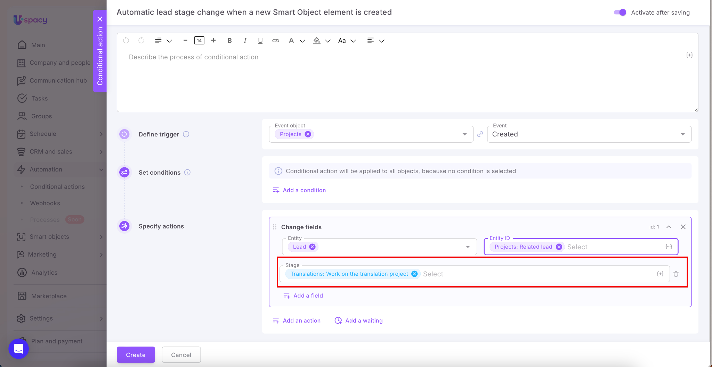Toggle the Activate after saving switch
Image resolution: width=712 pixels, height=367 pixels.
pyautogui.click(x=620, y=12)
